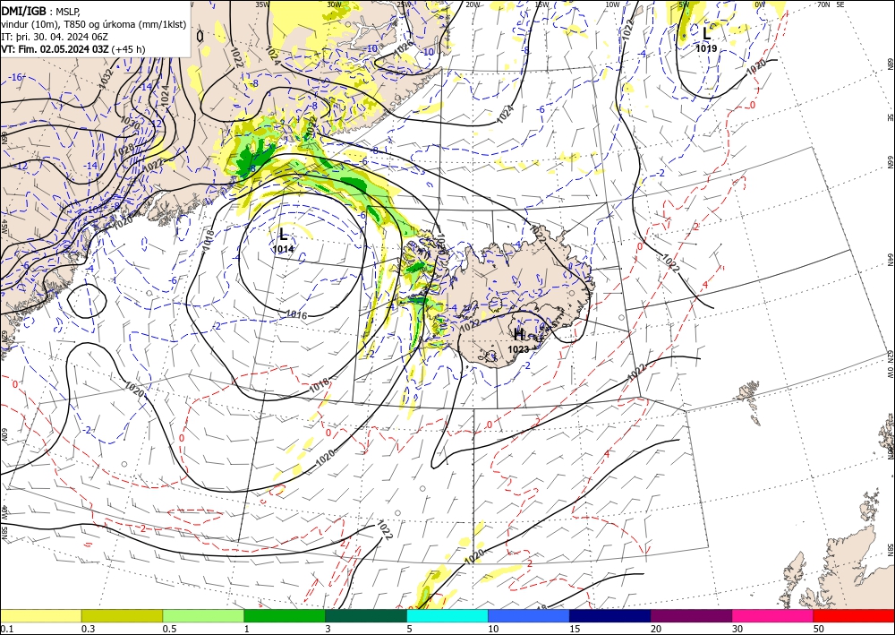Click the '20' legend value
The image size is (895, 635).
coord(656,629)
